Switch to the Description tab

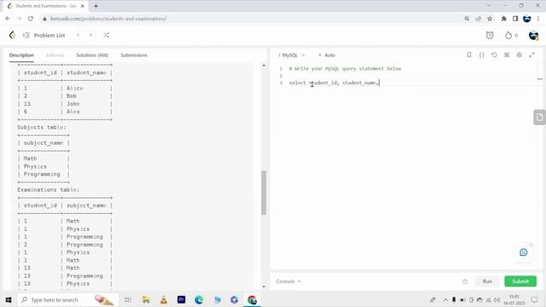pyautogui.click(x=21, y=55)
